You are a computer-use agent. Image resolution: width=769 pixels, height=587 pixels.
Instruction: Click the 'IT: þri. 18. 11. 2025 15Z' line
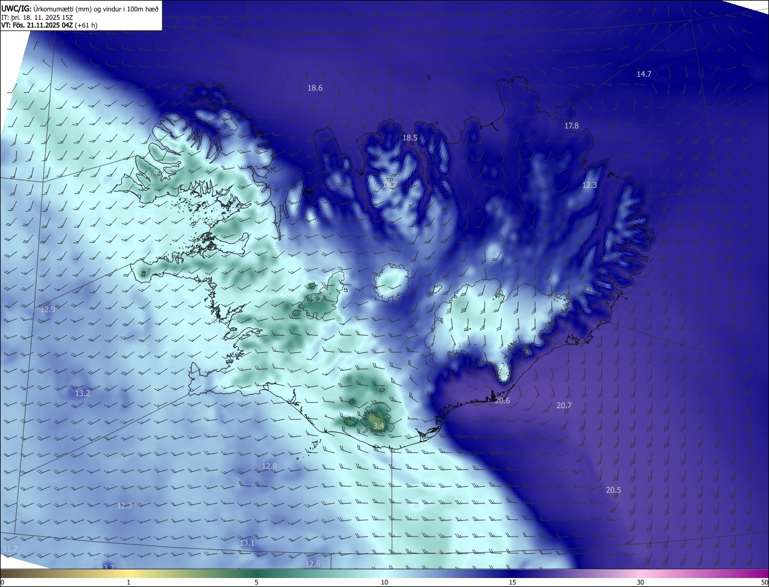pos(37,17)
